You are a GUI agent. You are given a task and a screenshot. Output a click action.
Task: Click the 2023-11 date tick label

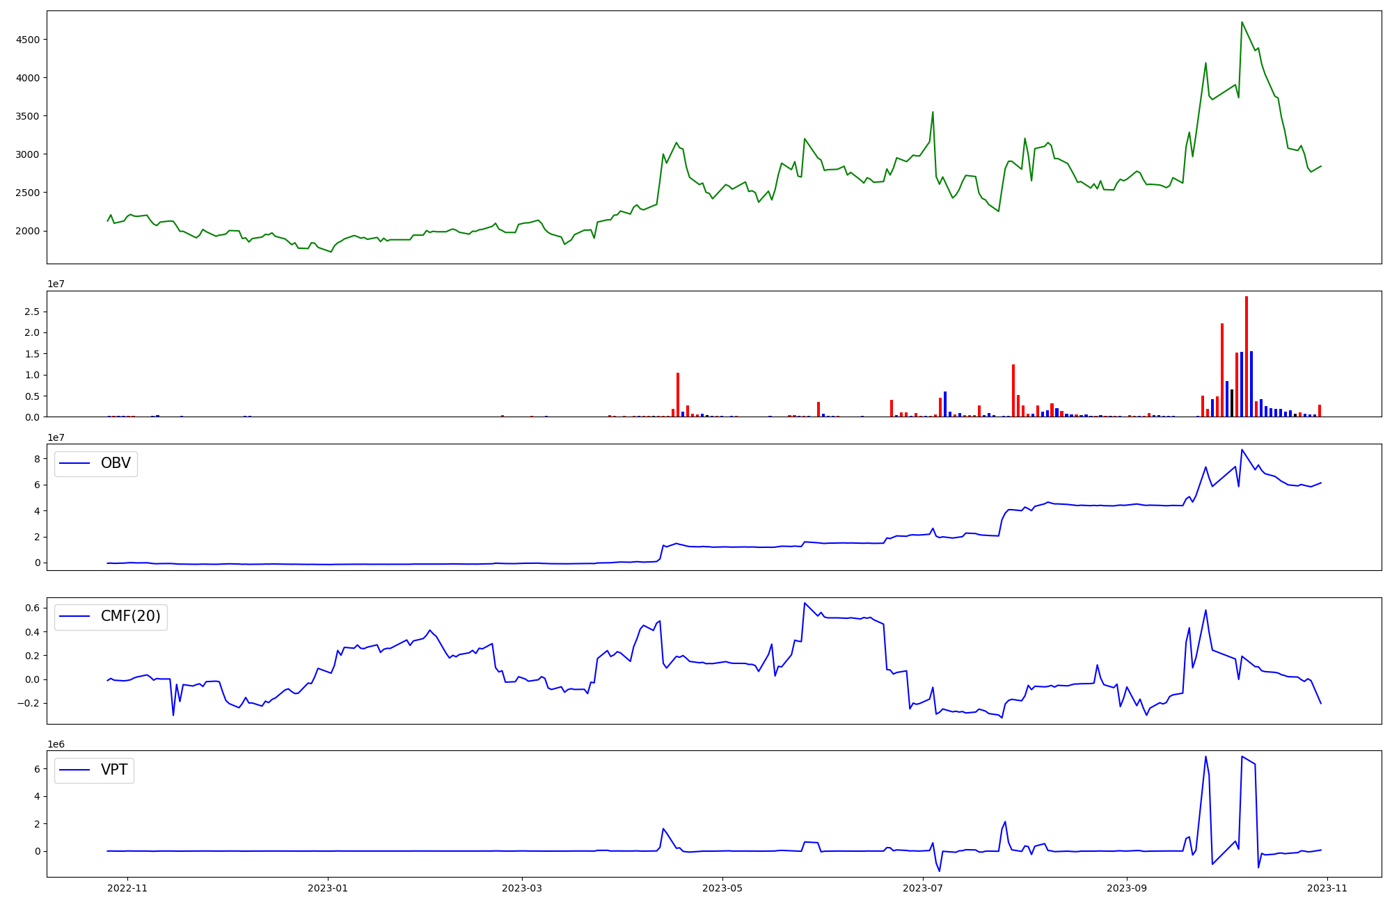pos(1327,888)
